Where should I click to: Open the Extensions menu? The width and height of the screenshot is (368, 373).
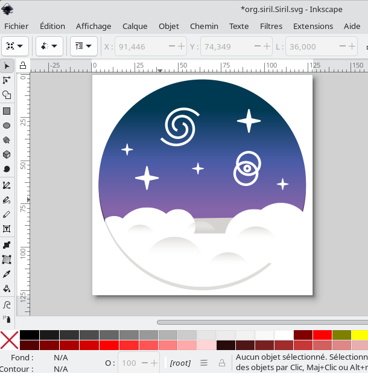[313, 26]
